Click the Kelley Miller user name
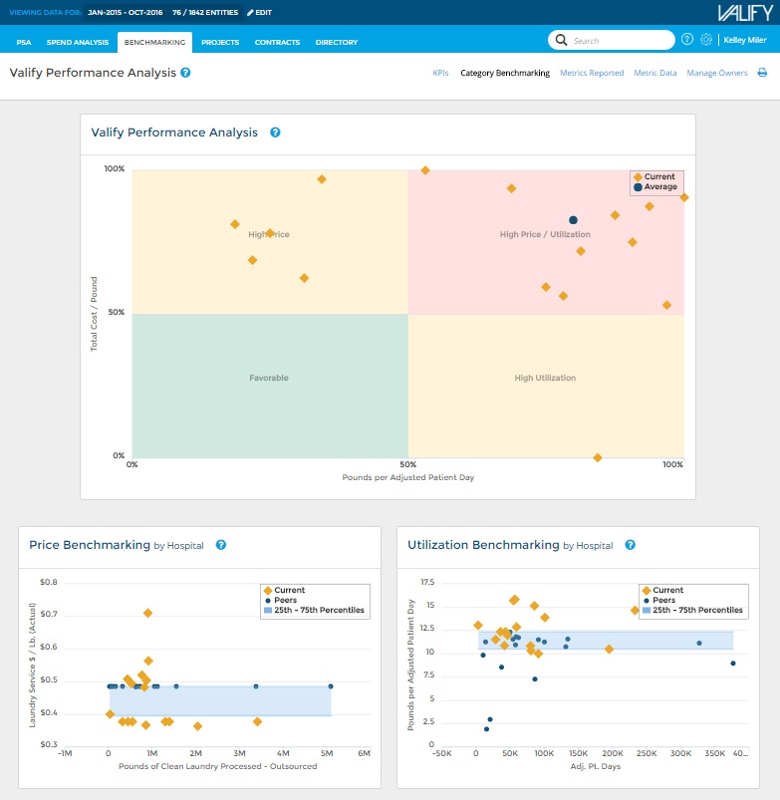 [745, 40]
